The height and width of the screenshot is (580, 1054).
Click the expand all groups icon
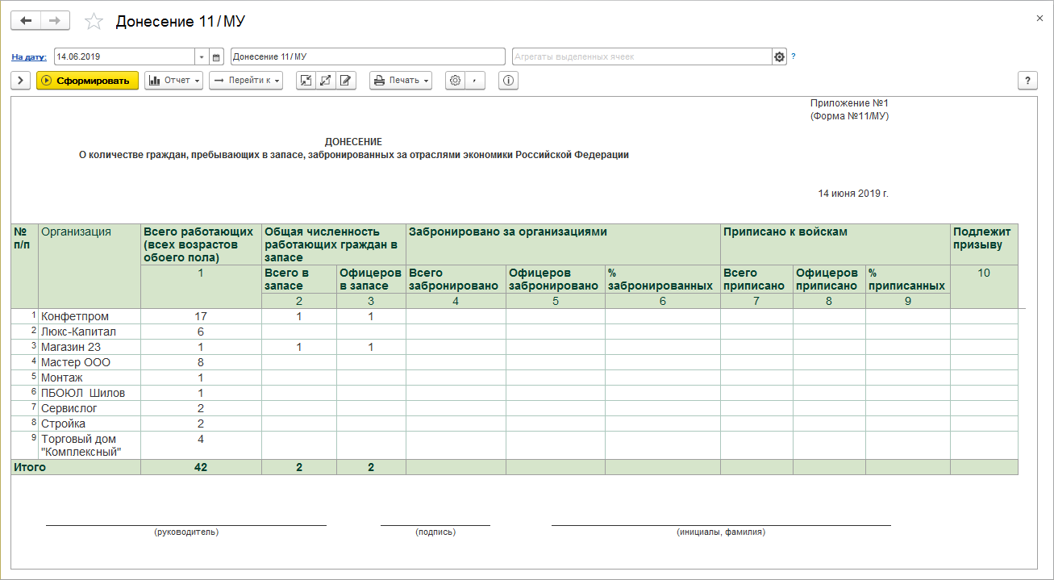pos(326,81)
